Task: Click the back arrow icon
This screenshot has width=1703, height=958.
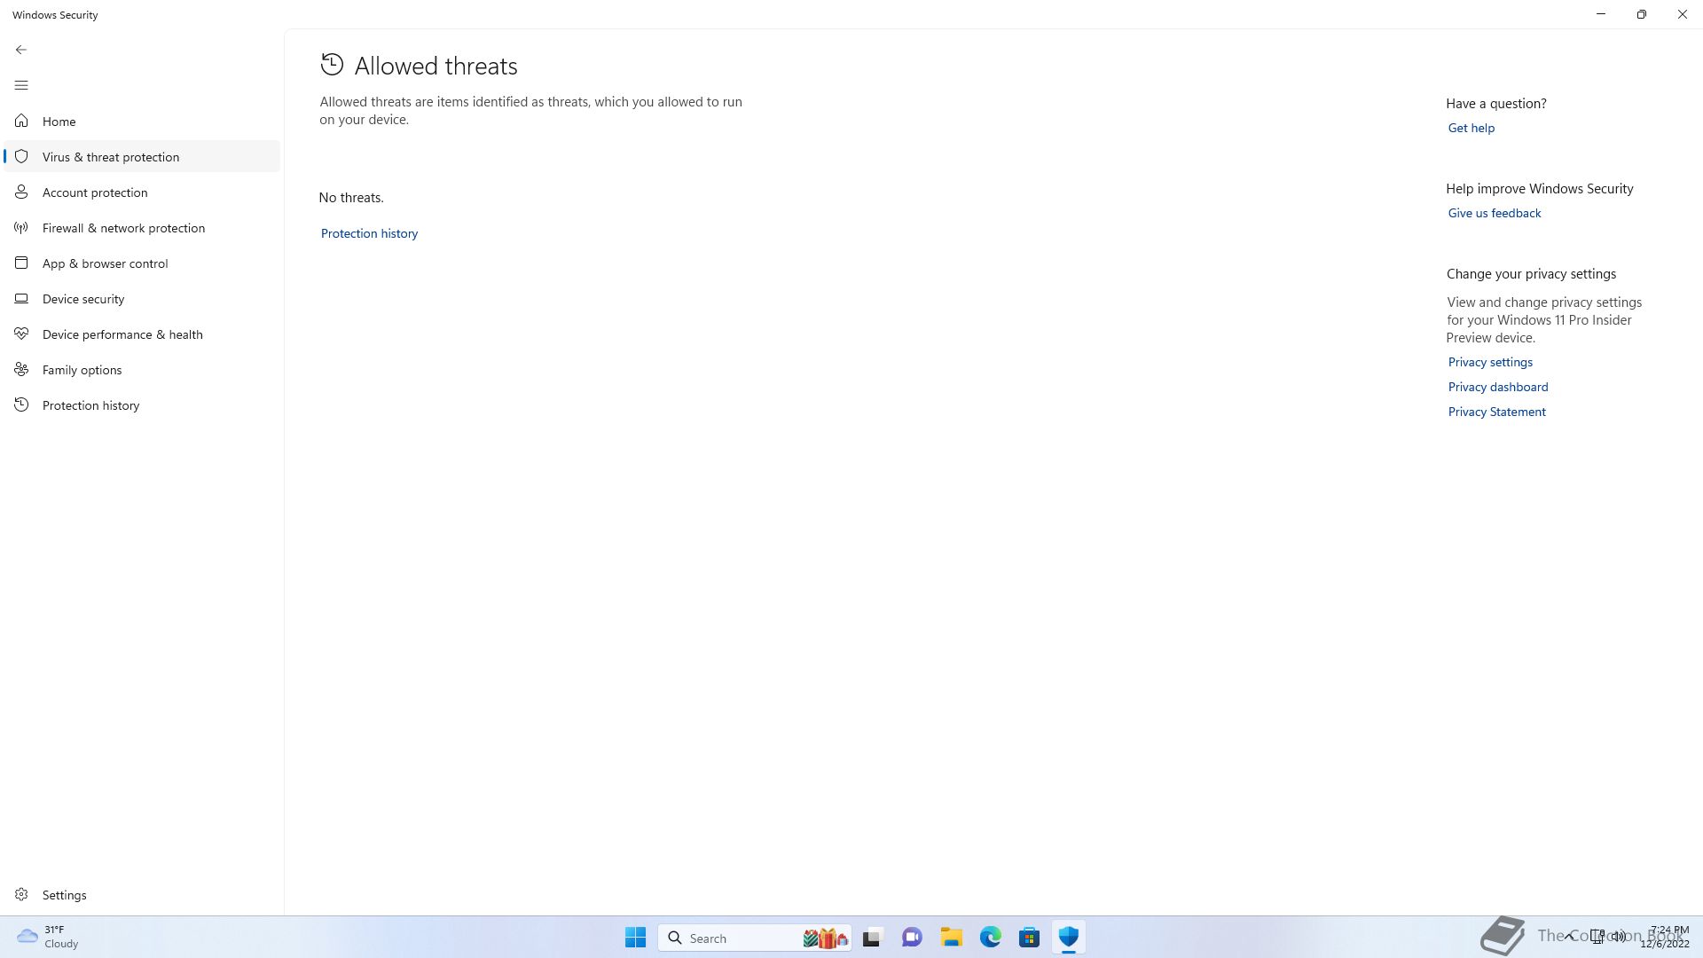Action: click(x=21, y=50)
